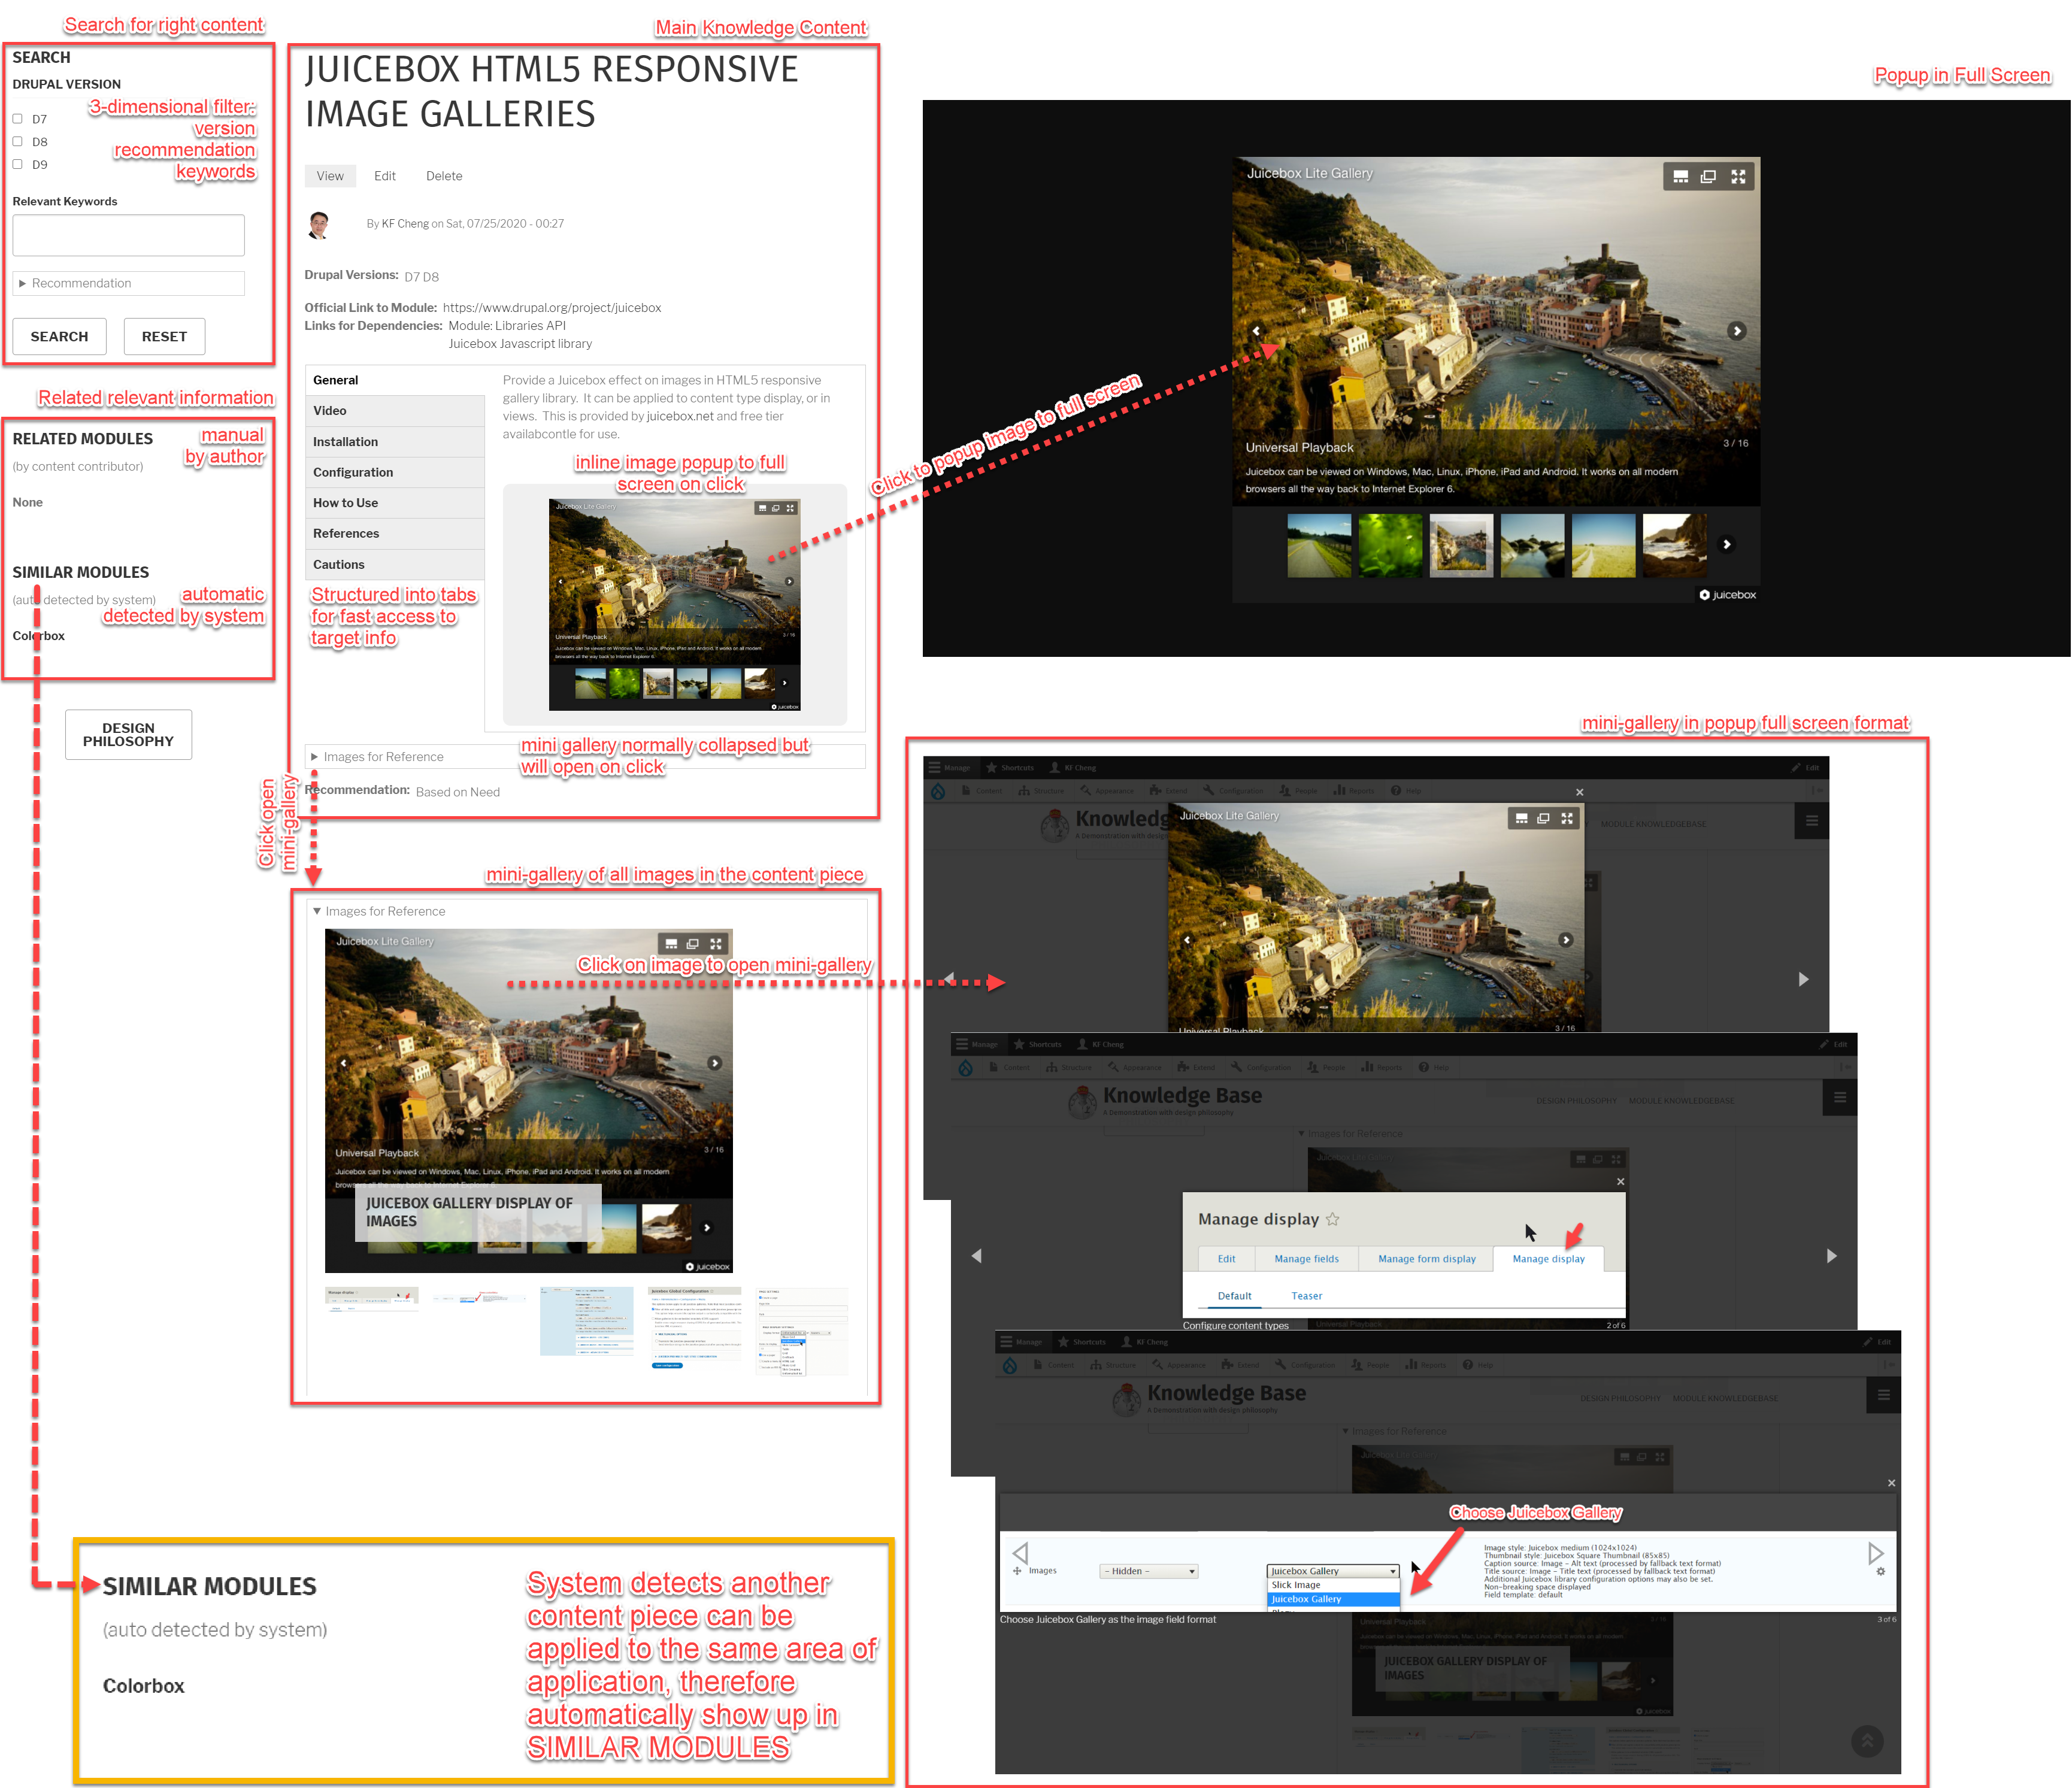
Task: Click fullscreen icon in Images for Reference gallery
Action: point(716,944)
